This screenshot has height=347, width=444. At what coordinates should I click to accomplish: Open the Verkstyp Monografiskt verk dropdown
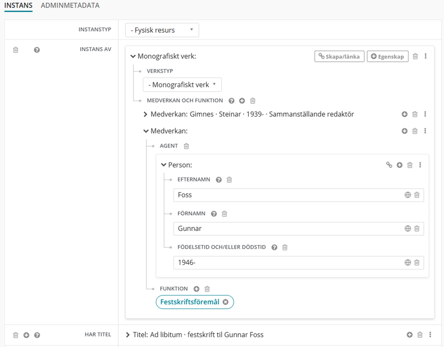point(182,85)
